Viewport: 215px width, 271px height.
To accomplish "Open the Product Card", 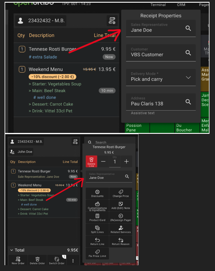I will 97,218.
